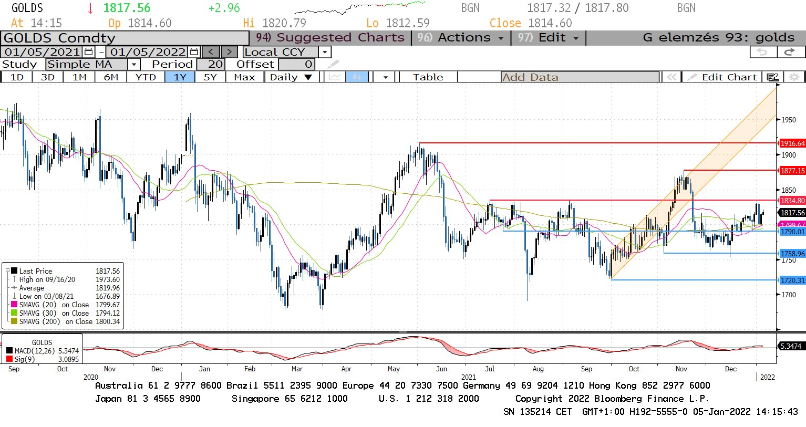Click the SMAVG (200) on Close legend text
The height and width of the screenshot is (427, 806).
click(56, 322)
